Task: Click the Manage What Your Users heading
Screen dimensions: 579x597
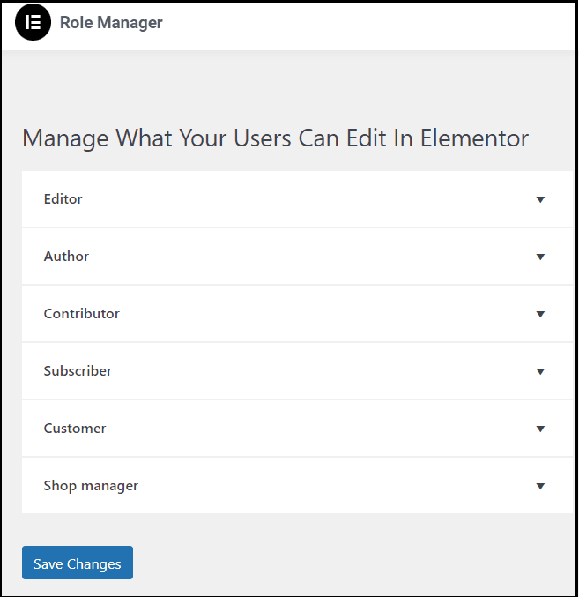Action: (275, 138)
